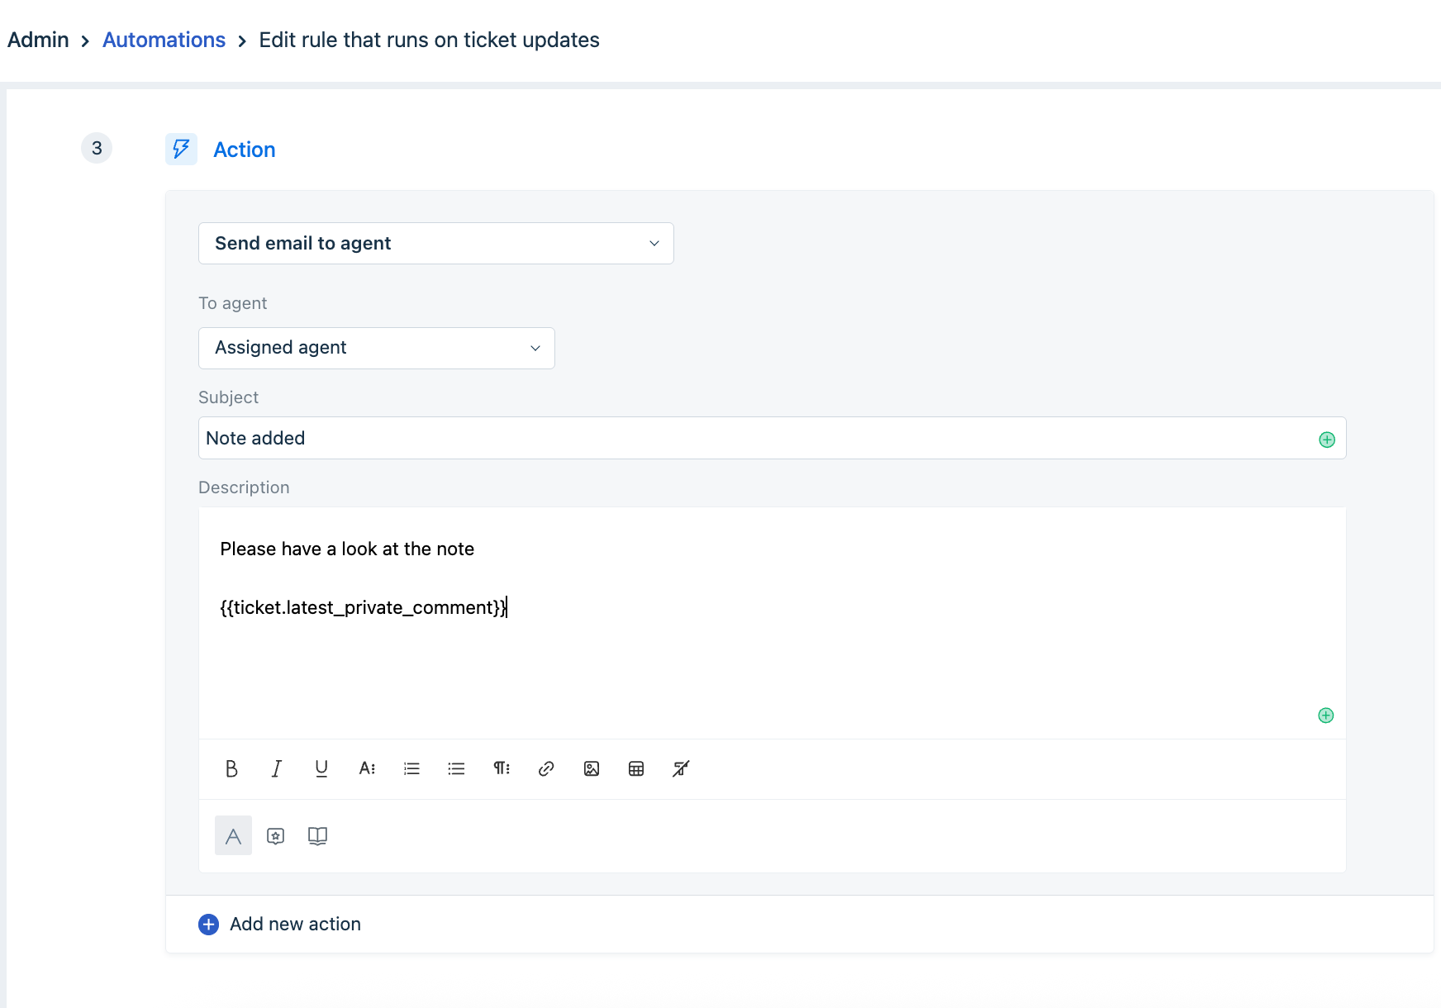The image size is (1441, 1008).
Task: Go to Automations breadcrumb link
Action: [x=164, y=40]
